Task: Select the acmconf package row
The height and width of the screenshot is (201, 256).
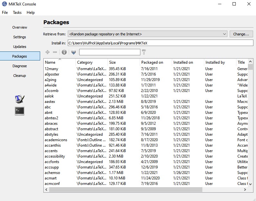Action: (x=146, y=184)
